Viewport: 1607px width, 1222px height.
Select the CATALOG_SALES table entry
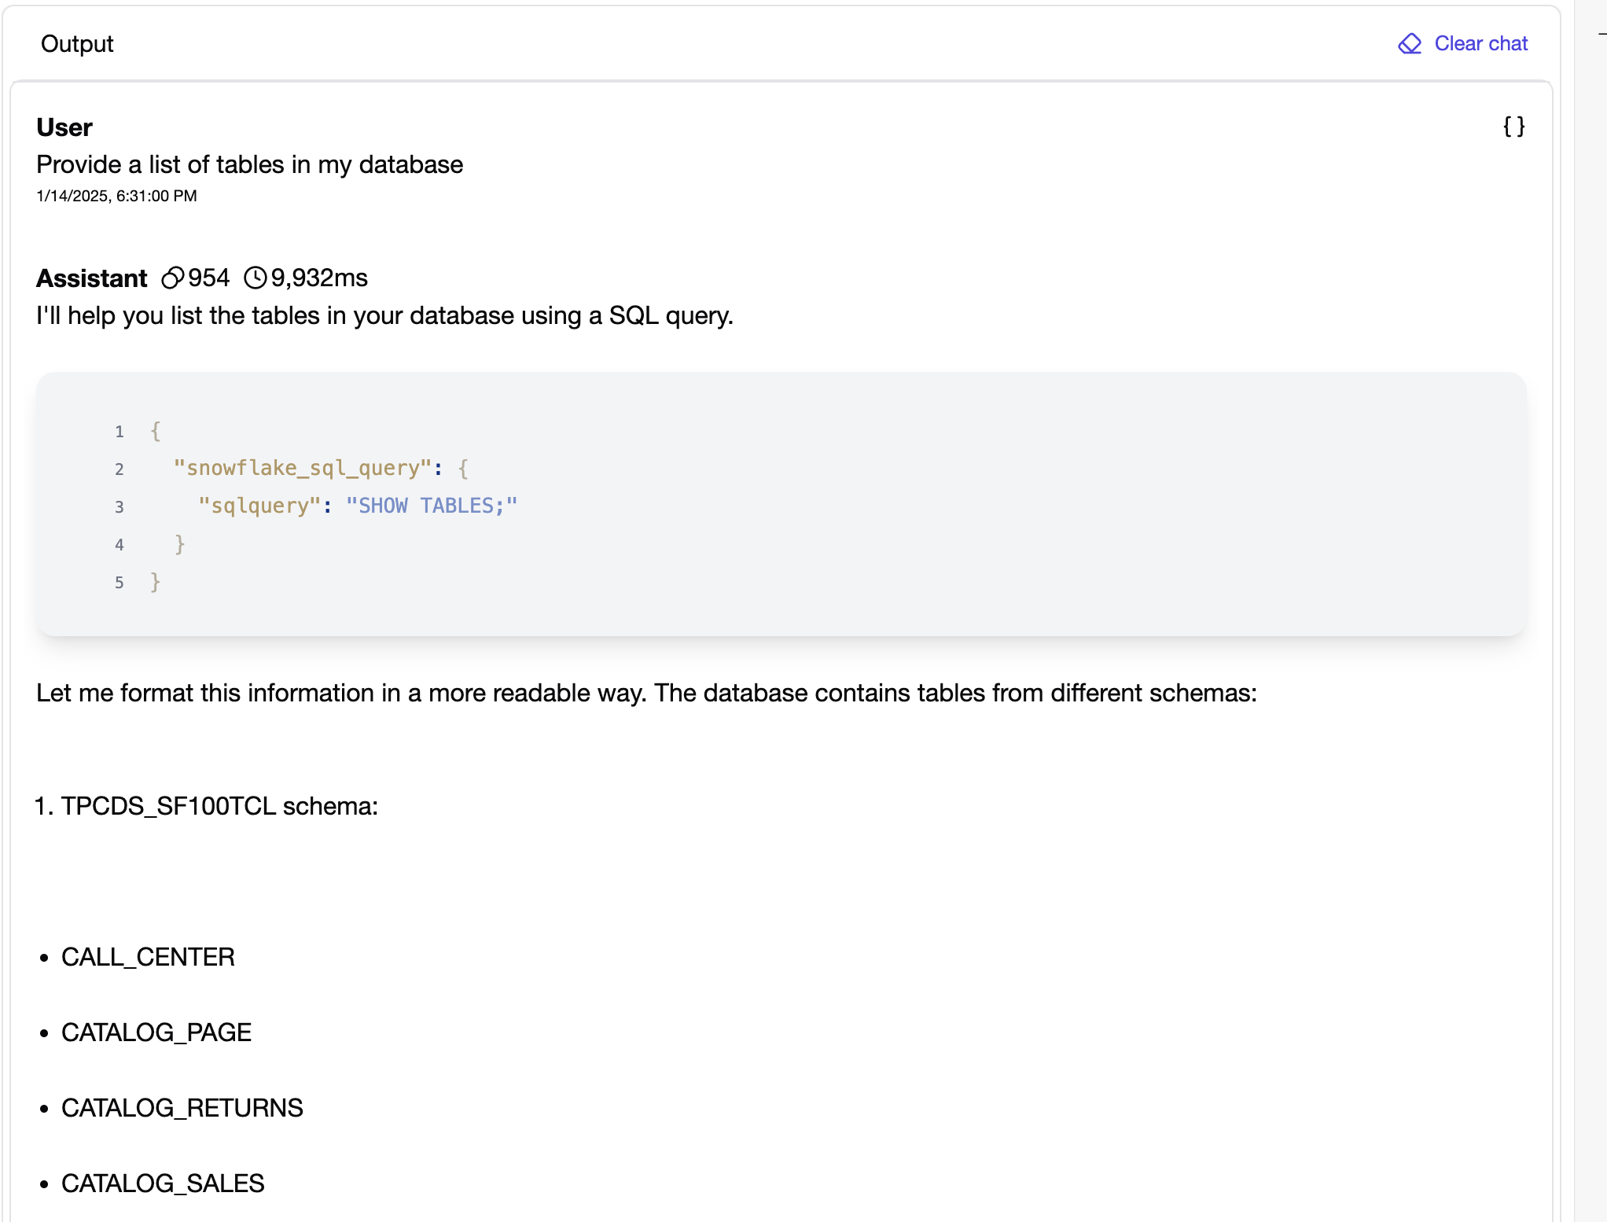163,1183
